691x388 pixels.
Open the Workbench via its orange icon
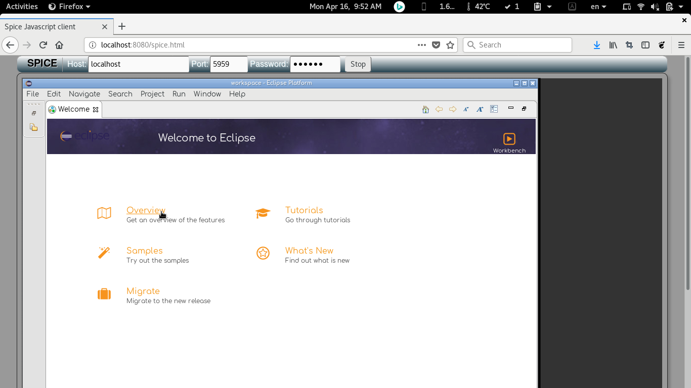tap(509, 138)
